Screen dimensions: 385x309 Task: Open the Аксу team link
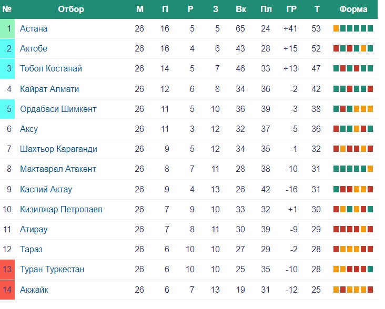click(x=29, y=129)
